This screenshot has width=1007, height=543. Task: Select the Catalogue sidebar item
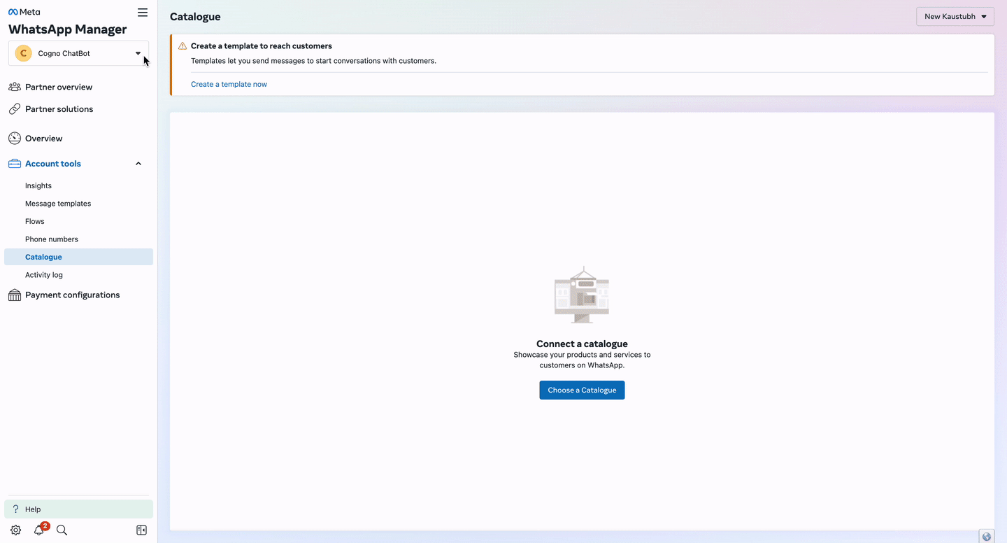coord(78,257)
